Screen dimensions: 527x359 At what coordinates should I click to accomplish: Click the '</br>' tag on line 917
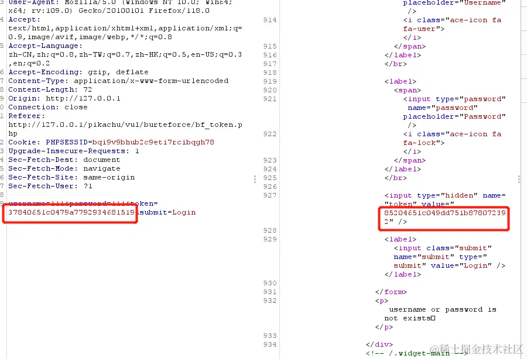(x=396, y=63)
